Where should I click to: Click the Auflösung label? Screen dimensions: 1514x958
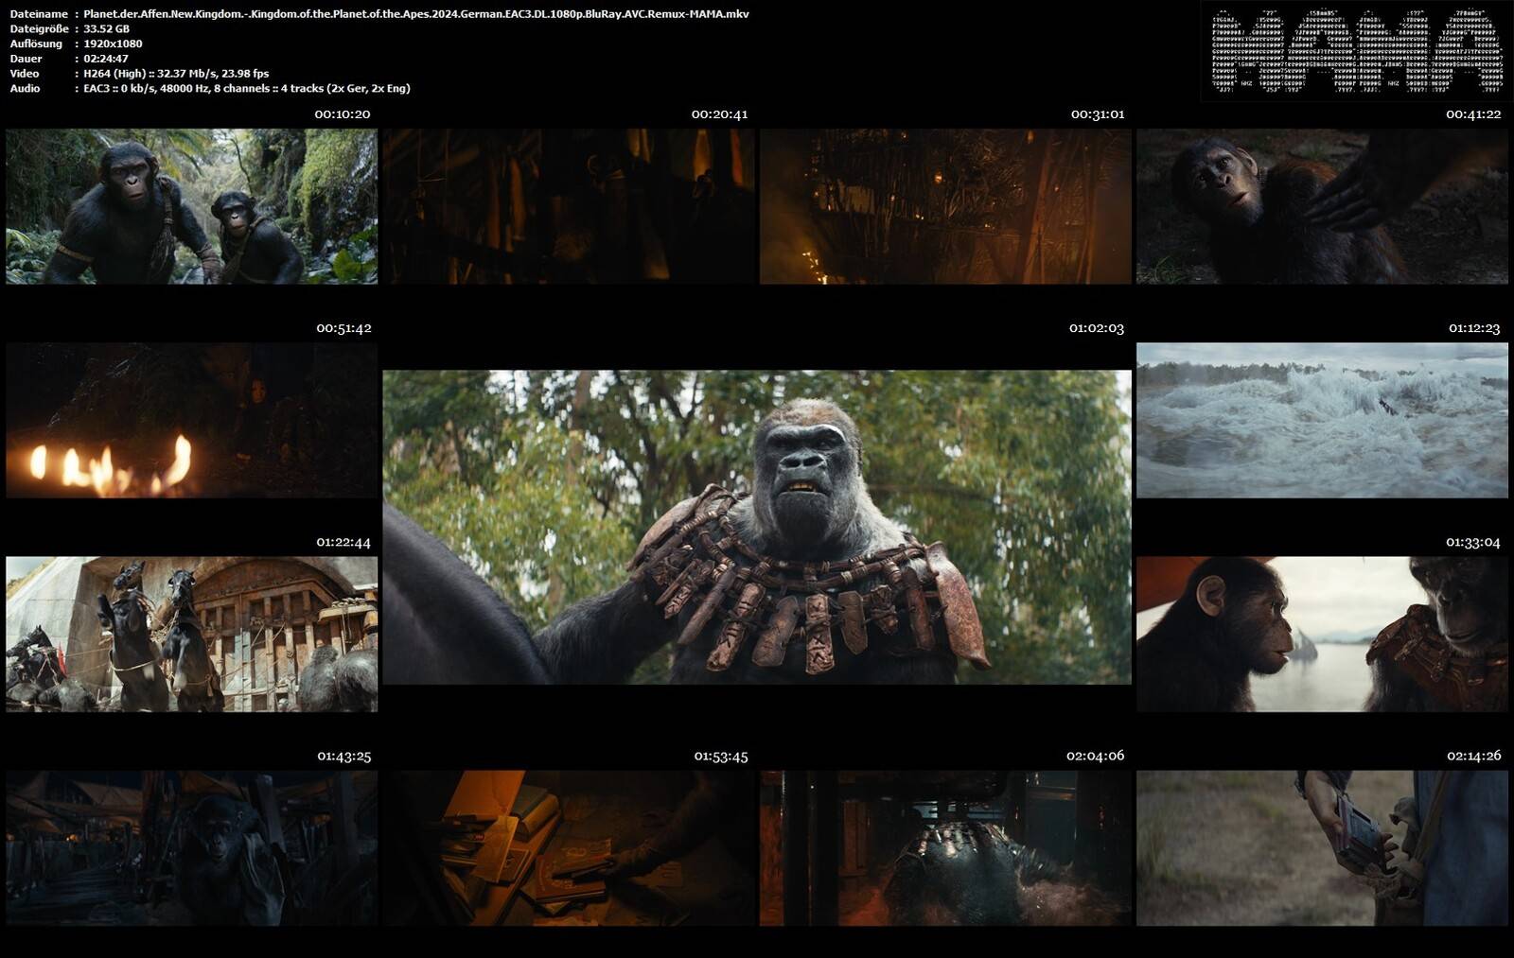pyautogui.click(x=36, y=44)
